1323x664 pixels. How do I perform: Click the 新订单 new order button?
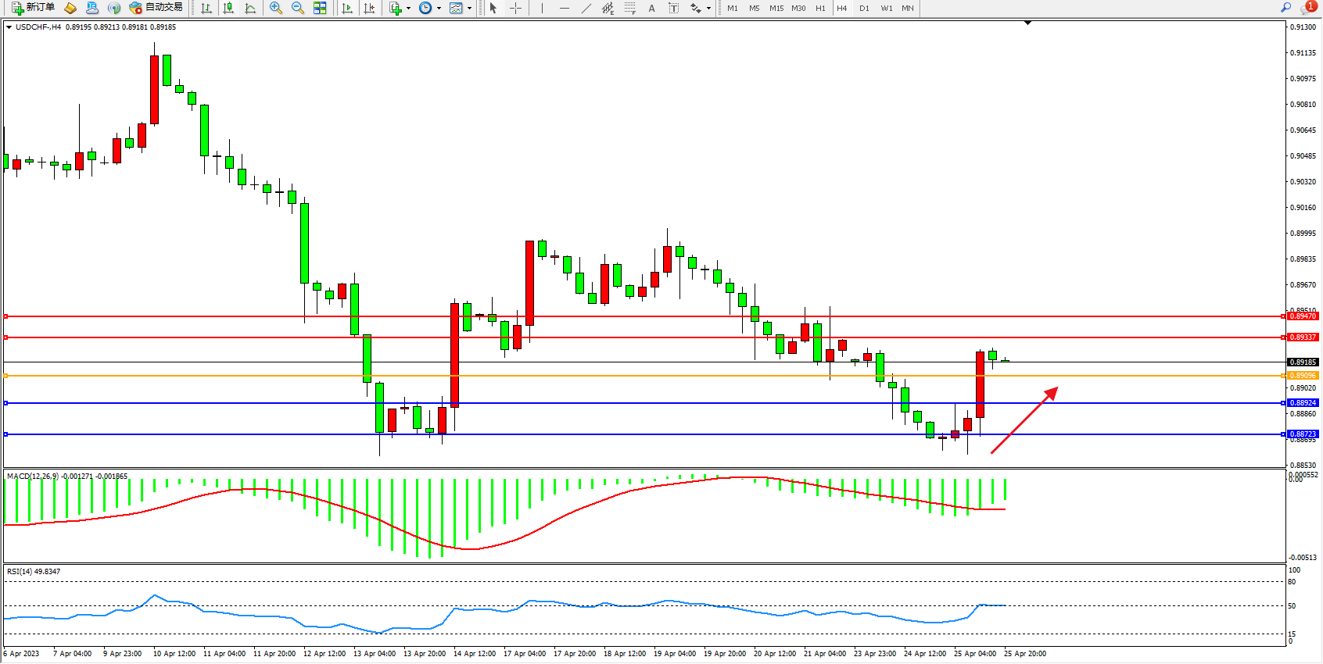click(33, 8)
